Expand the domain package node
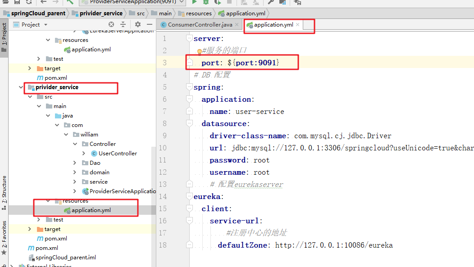The width and height of the screenshot is (474, 267). click(75, 172)
